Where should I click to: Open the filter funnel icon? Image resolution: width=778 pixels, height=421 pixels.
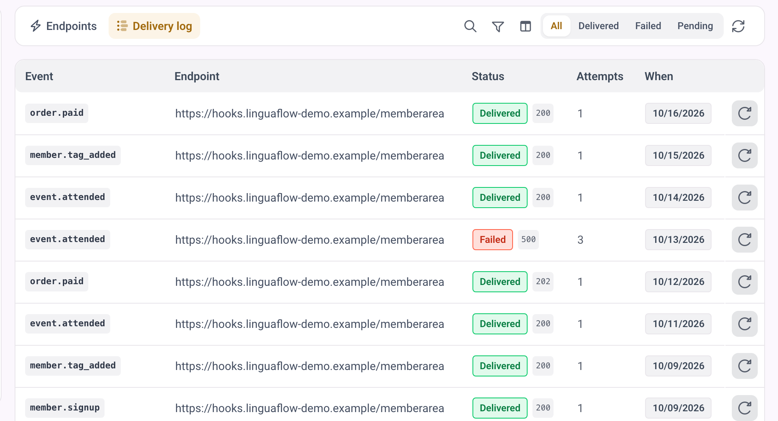498,26
